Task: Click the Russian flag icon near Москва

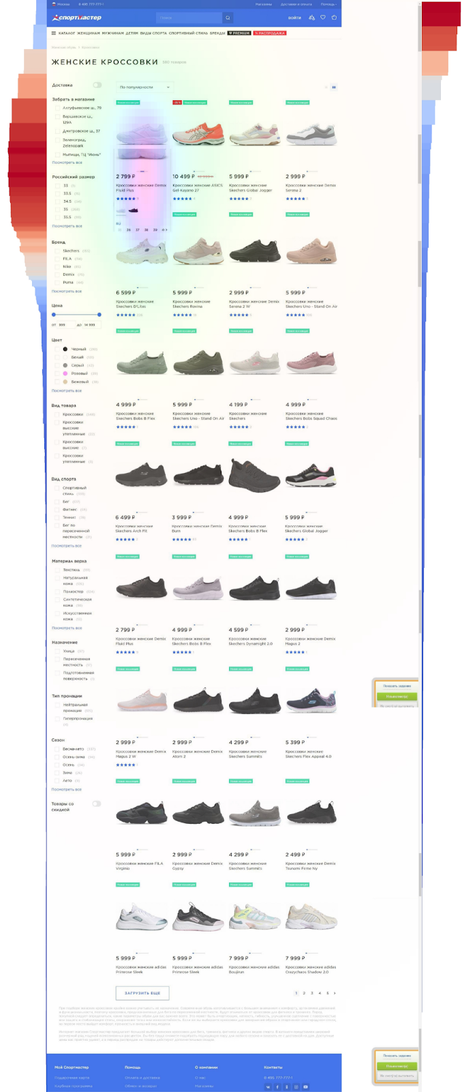Action: [54, 4]
